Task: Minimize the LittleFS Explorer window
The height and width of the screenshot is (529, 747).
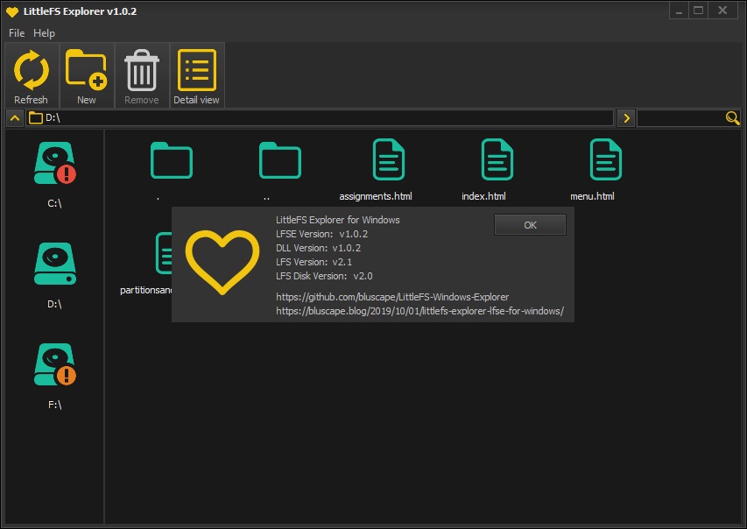Action: tap(679, 11)
